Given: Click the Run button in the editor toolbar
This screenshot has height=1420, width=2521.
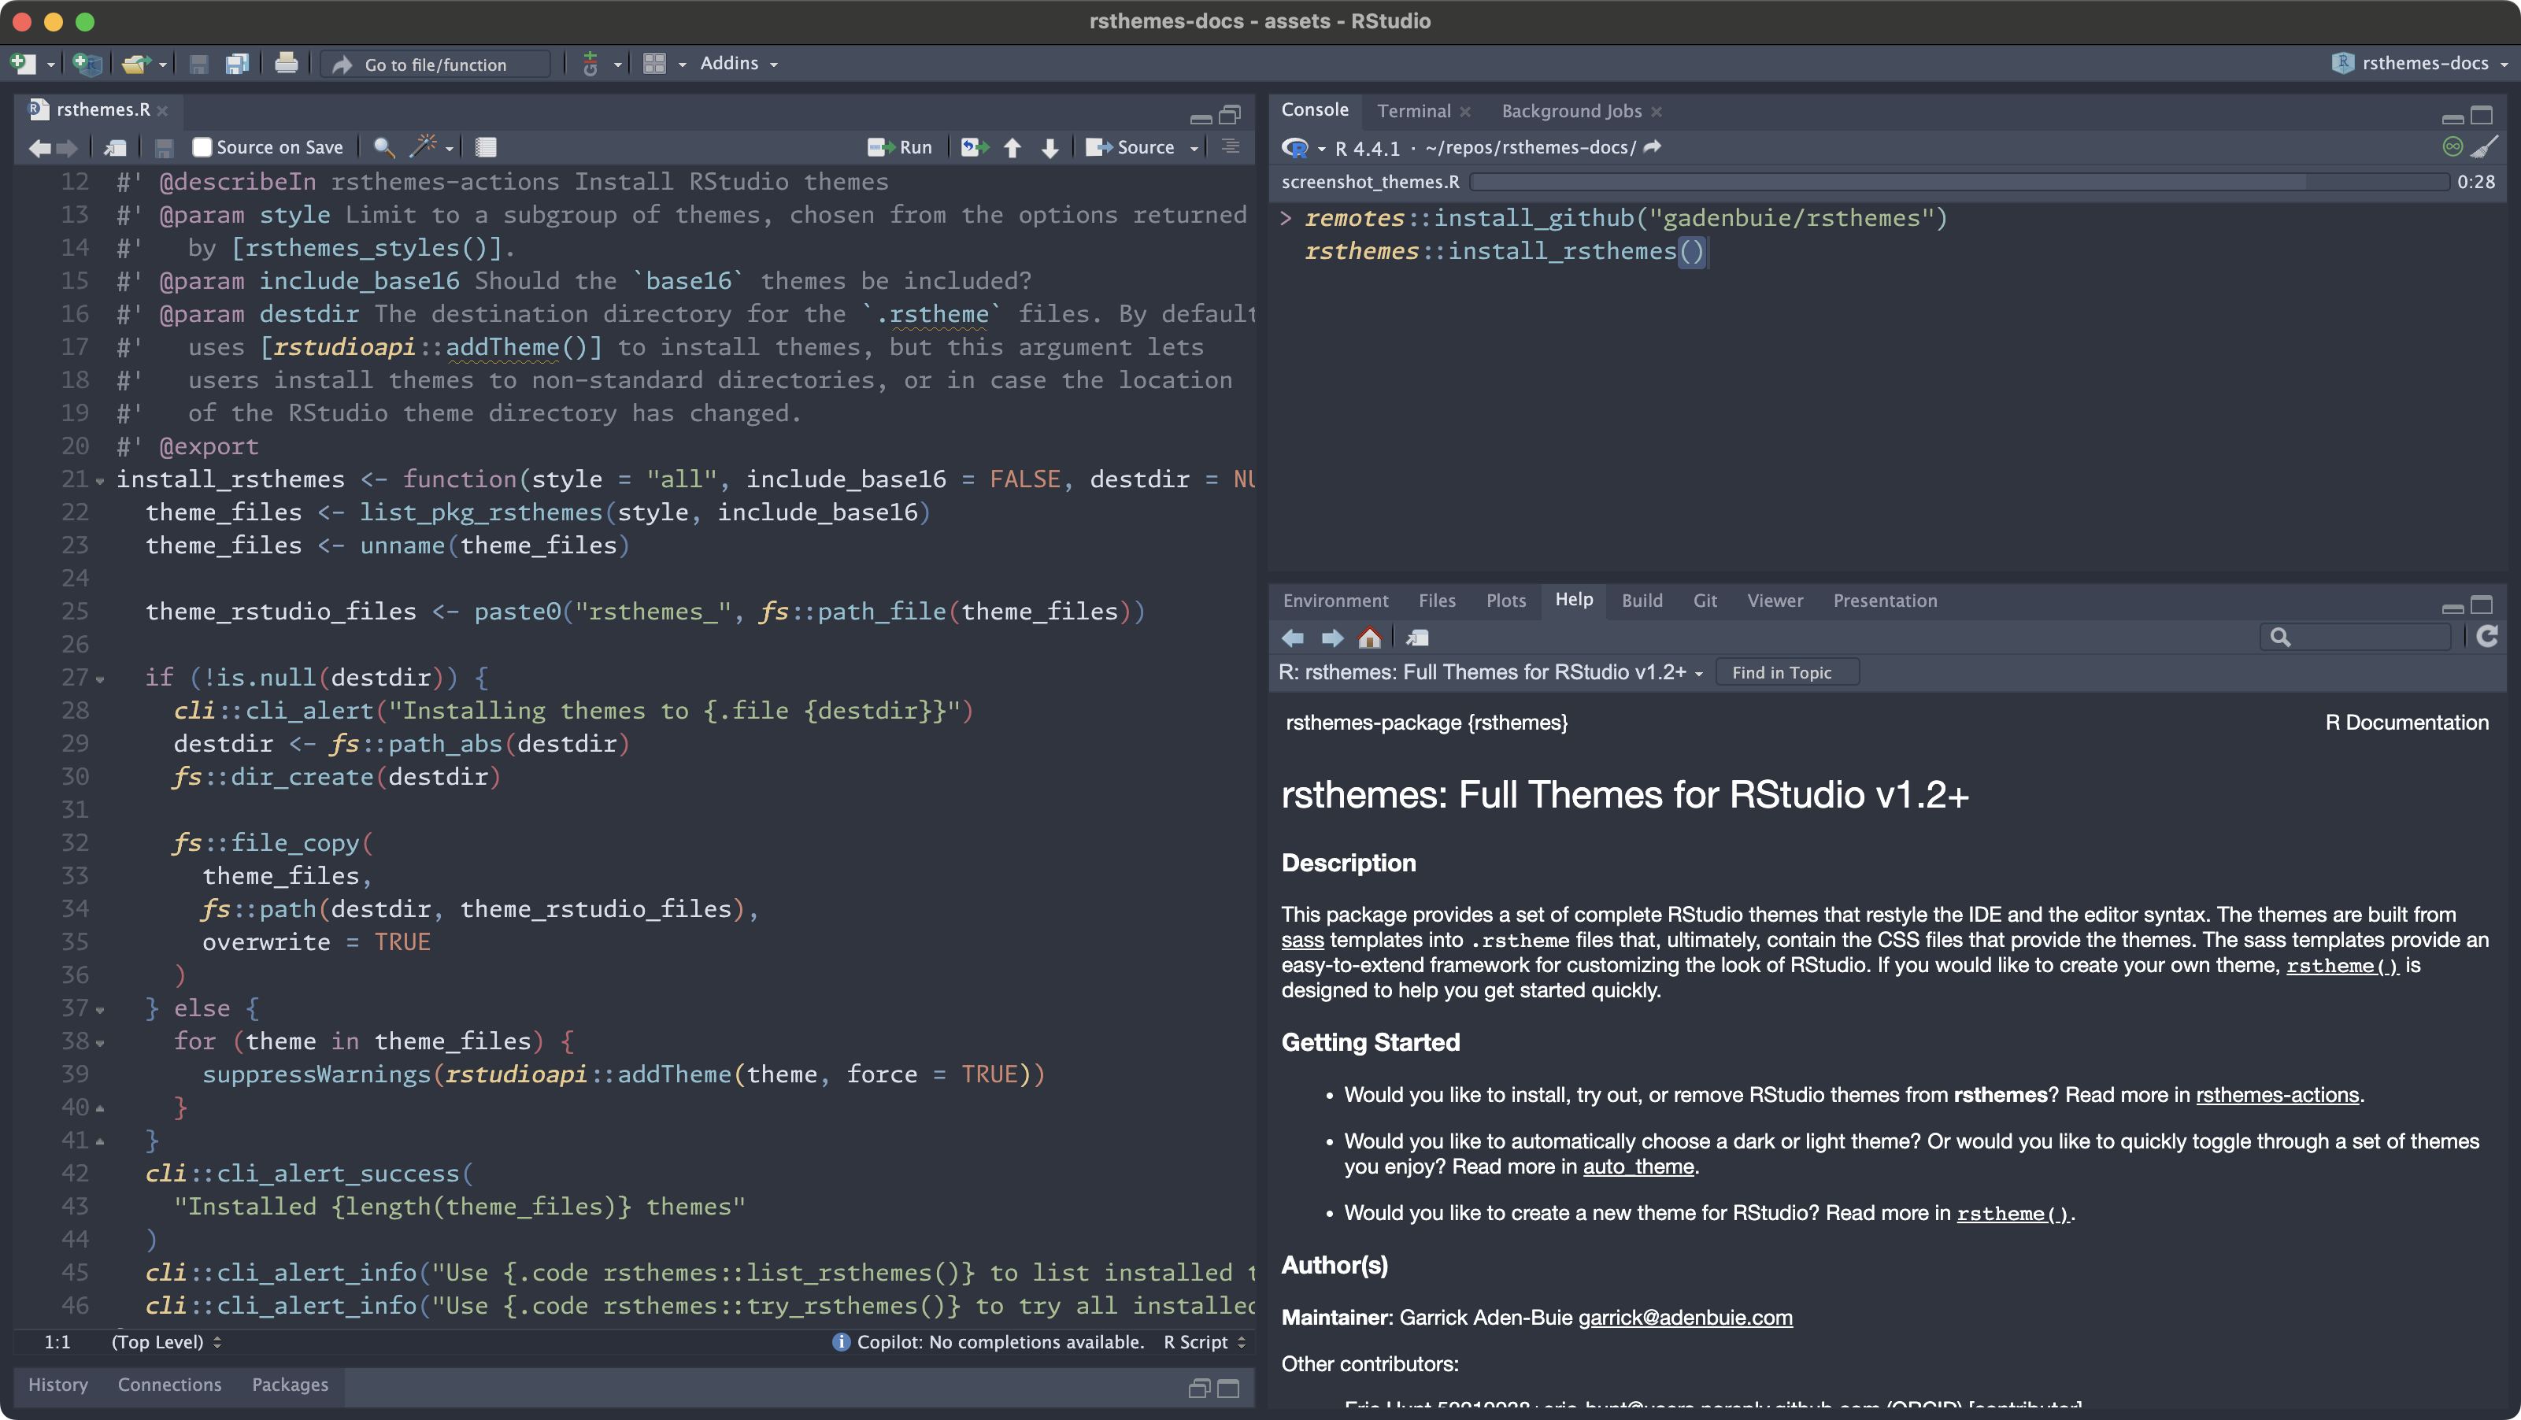Looking at the screenshot, I should point(901,146).
